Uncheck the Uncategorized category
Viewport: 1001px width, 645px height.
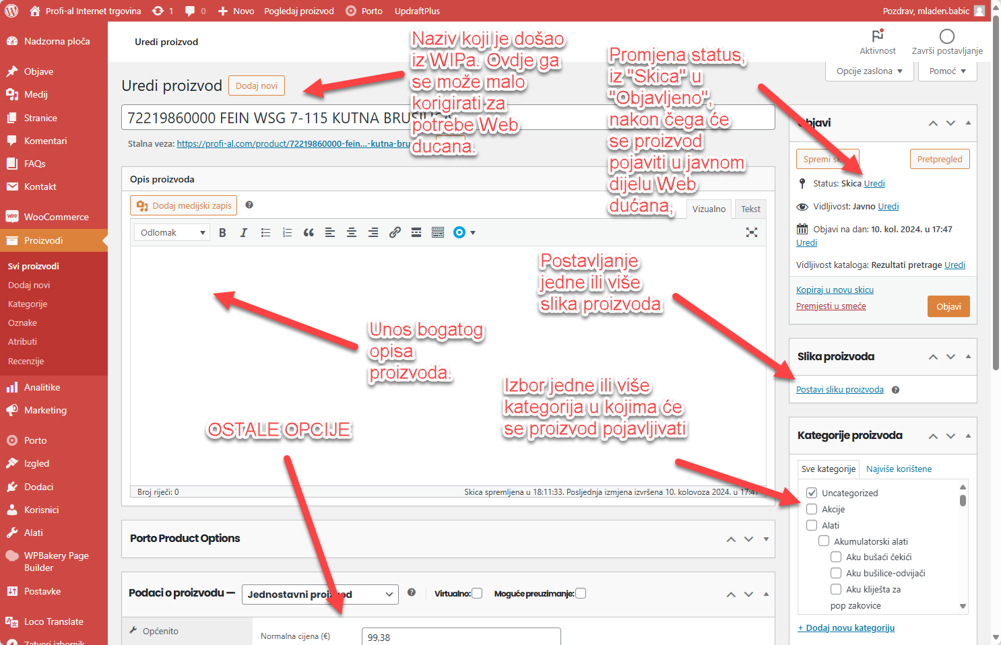(x=812, y=493)
